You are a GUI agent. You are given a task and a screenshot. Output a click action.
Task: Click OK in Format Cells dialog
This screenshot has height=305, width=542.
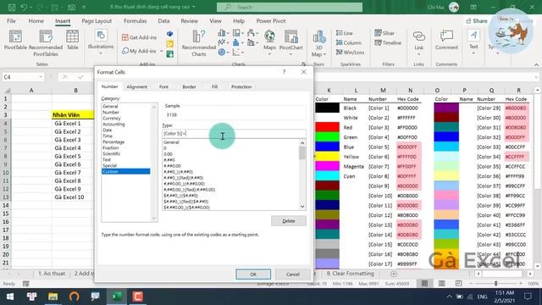(x=253, y=274)
